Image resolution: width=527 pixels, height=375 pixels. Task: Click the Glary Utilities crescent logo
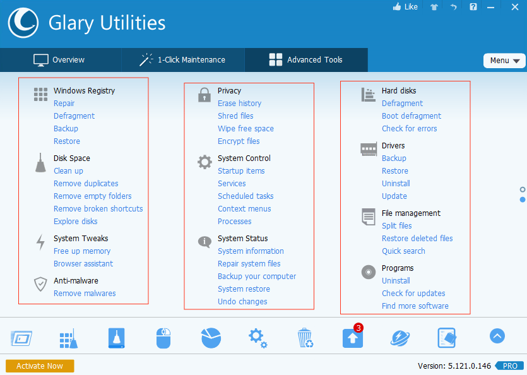click(x=23, y=23)
